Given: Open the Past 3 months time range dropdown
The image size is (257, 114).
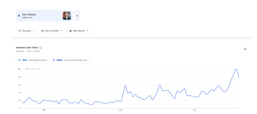Looking at the screenshot, I should pyautogui.click(x=52, y=31).
